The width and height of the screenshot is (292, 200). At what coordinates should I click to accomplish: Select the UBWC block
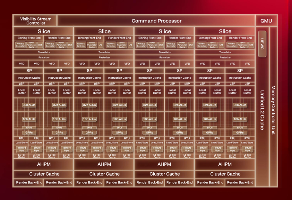click(262, 44)
